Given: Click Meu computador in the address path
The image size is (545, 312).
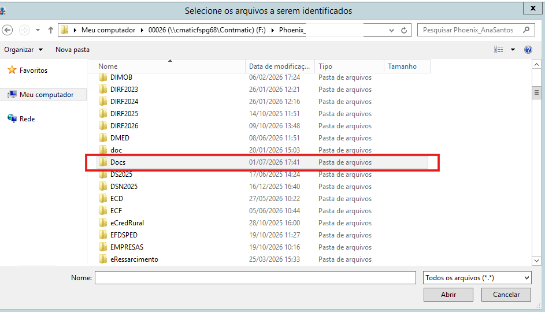Looking at the screenshot, I should click(109, 30).
